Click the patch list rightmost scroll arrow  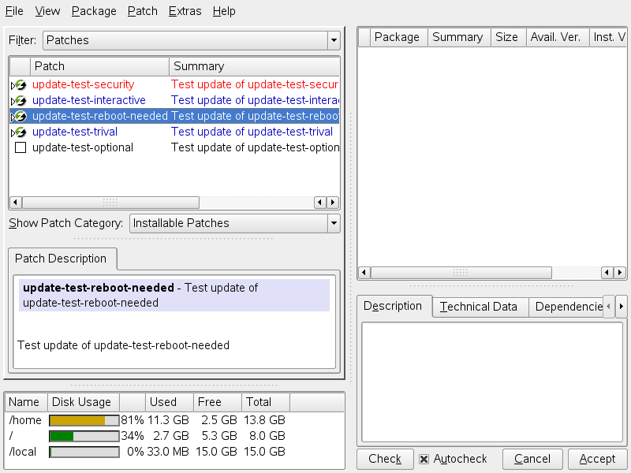[333, 203]
